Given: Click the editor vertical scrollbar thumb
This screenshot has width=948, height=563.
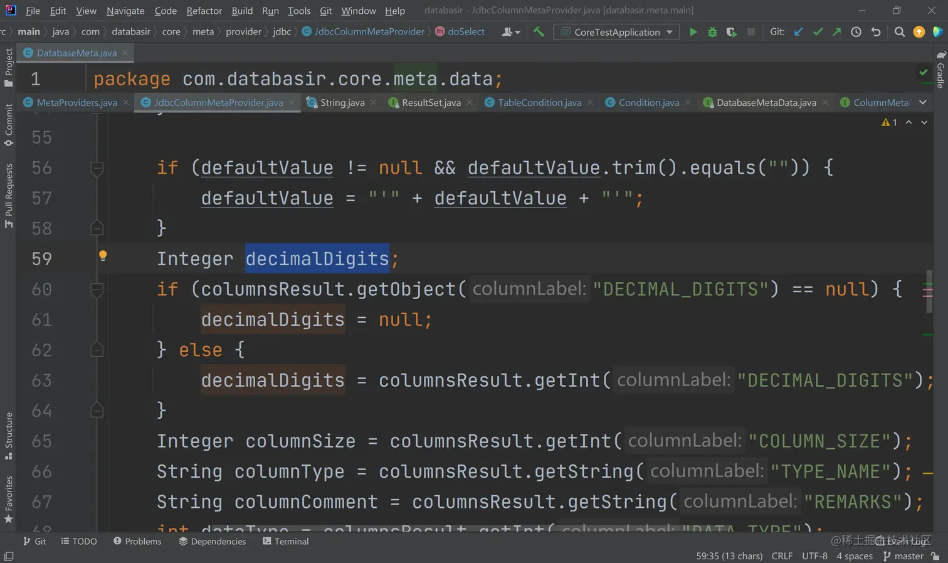Looking at the screenshot, I should click(929, 293).
